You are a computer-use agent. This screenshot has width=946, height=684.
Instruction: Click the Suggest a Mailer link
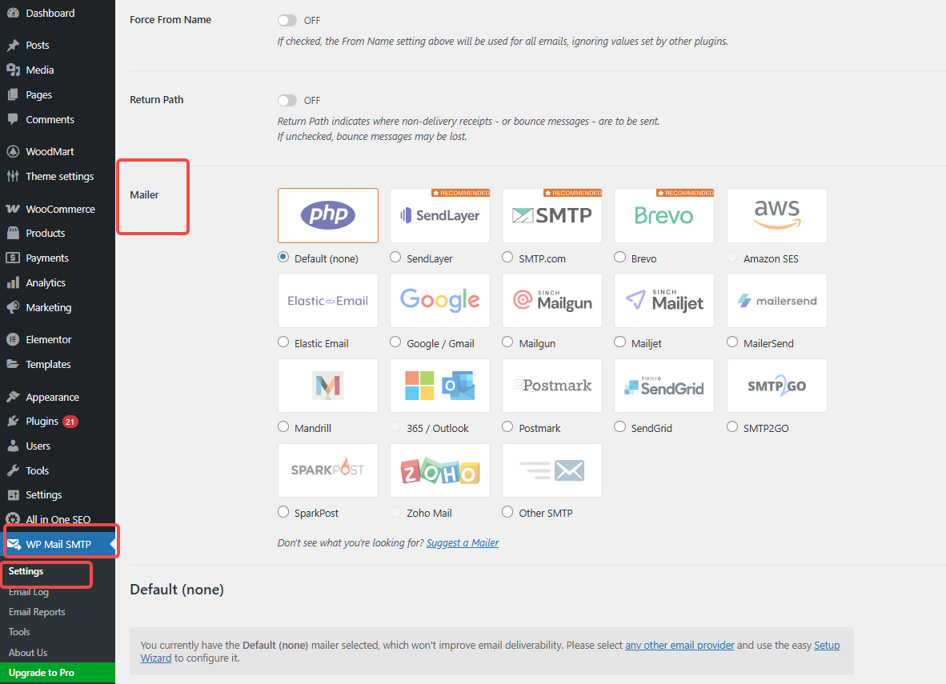[x=462, y=542]
